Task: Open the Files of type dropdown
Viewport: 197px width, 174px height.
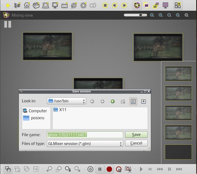Action: [85, 143]
